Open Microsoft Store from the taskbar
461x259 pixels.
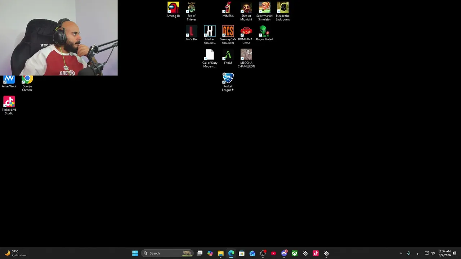[x=242, y=253]
